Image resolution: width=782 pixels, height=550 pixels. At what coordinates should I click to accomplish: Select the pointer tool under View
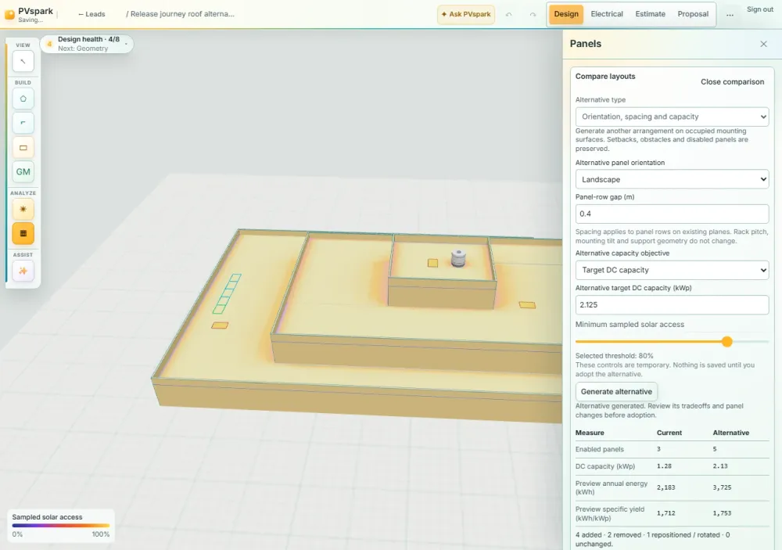click(23, 61)
